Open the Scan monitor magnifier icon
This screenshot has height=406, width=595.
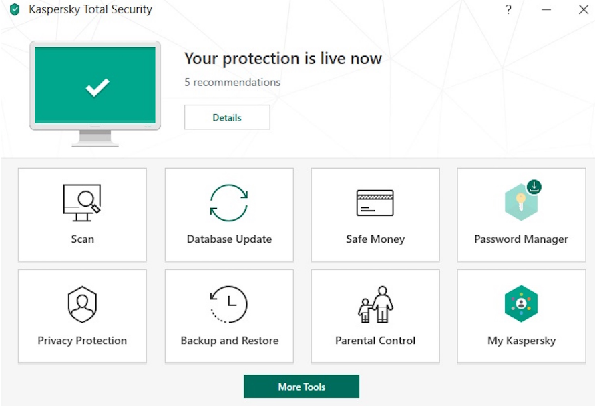click(x=82, y=203)
